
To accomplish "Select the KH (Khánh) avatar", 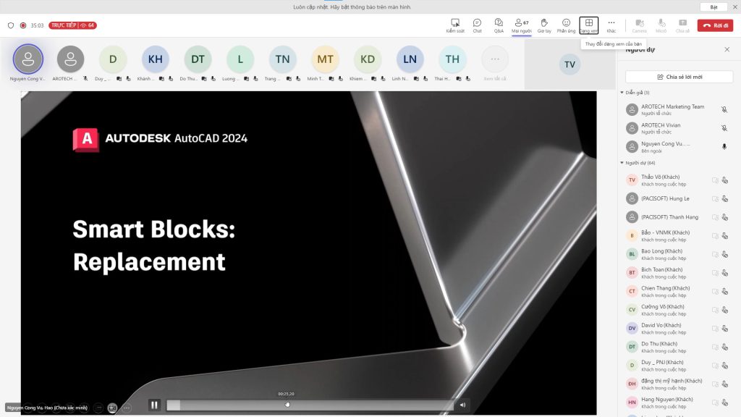I will (x=156, y=59).
